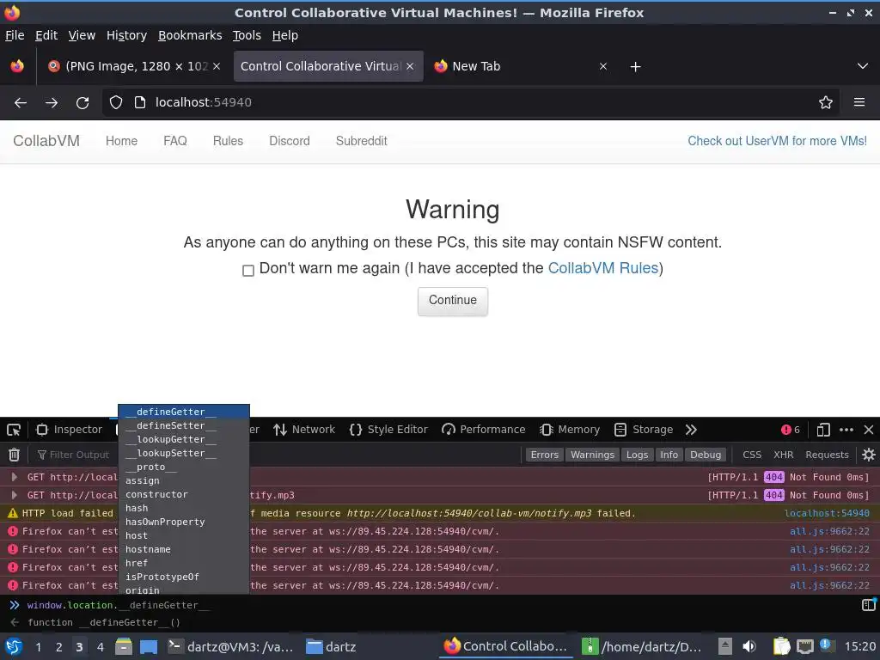This screenshot has width=880, height=660.
Task: Toggle the Info console filter
Action: point(669,455)
